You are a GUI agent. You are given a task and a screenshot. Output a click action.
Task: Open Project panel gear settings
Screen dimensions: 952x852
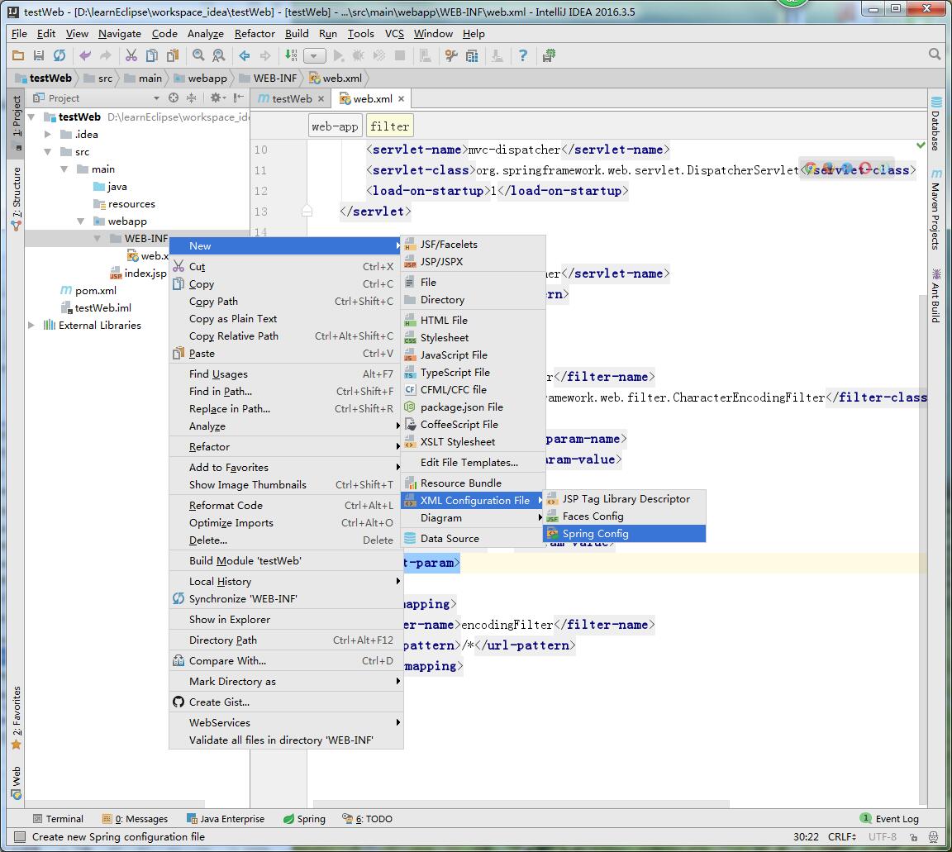pyautogui.click(x=217, y=98)
